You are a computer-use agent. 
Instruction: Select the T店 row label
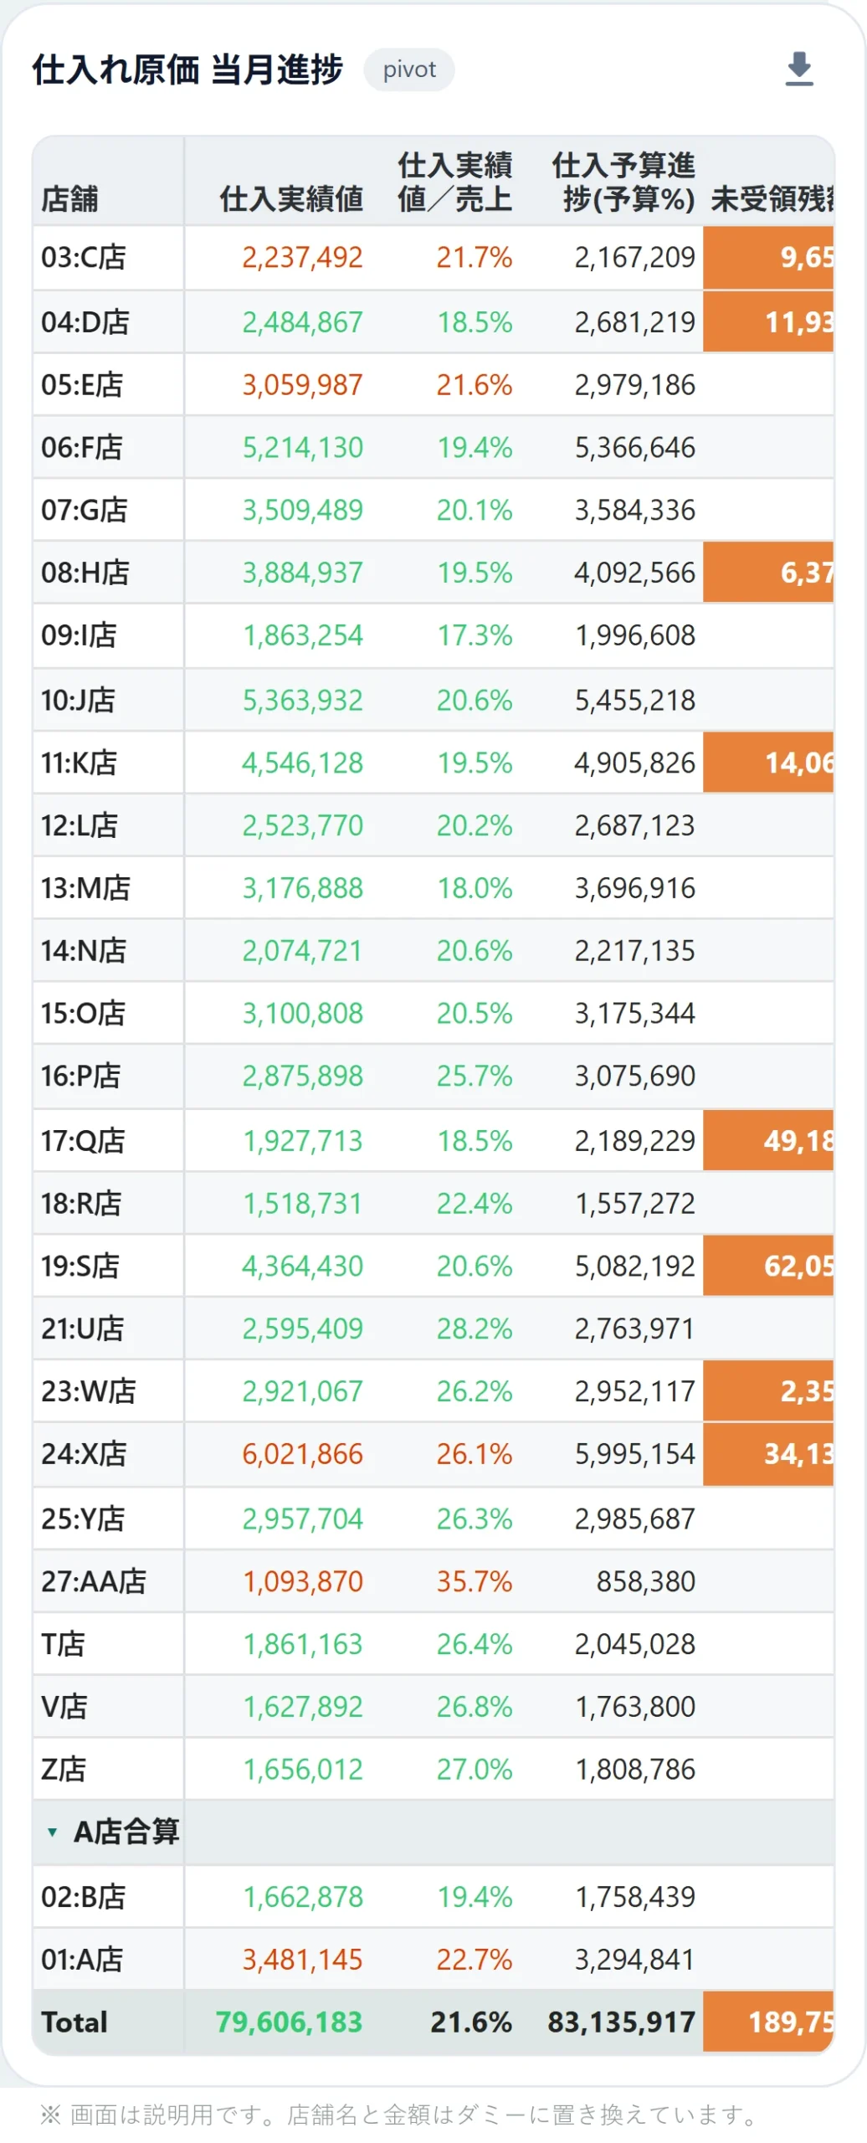pyautogui.click(x=64, y=1643)
